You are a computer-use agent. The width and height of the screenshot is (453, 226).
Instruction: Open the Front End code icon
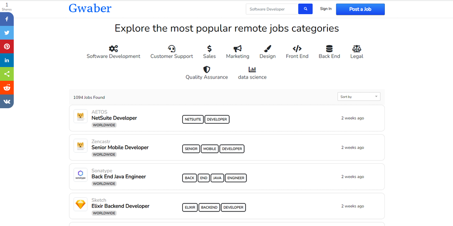coord(297,49)
